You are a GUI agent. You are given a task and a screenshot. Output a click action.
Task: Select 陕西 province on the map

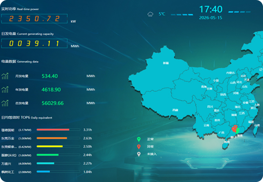point(223,95)
